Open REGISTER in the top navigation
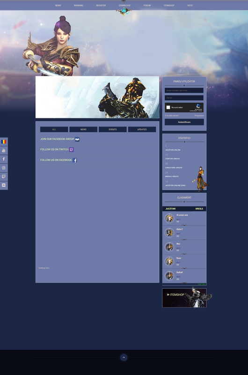Viewport: 248px width, 375px height. [101, 6]
